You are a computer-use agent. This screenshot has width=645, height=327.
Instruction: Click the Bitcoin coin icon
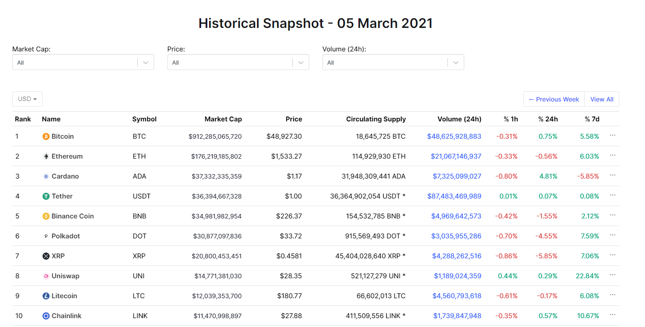pyautogui.click(x=46, y=136)
